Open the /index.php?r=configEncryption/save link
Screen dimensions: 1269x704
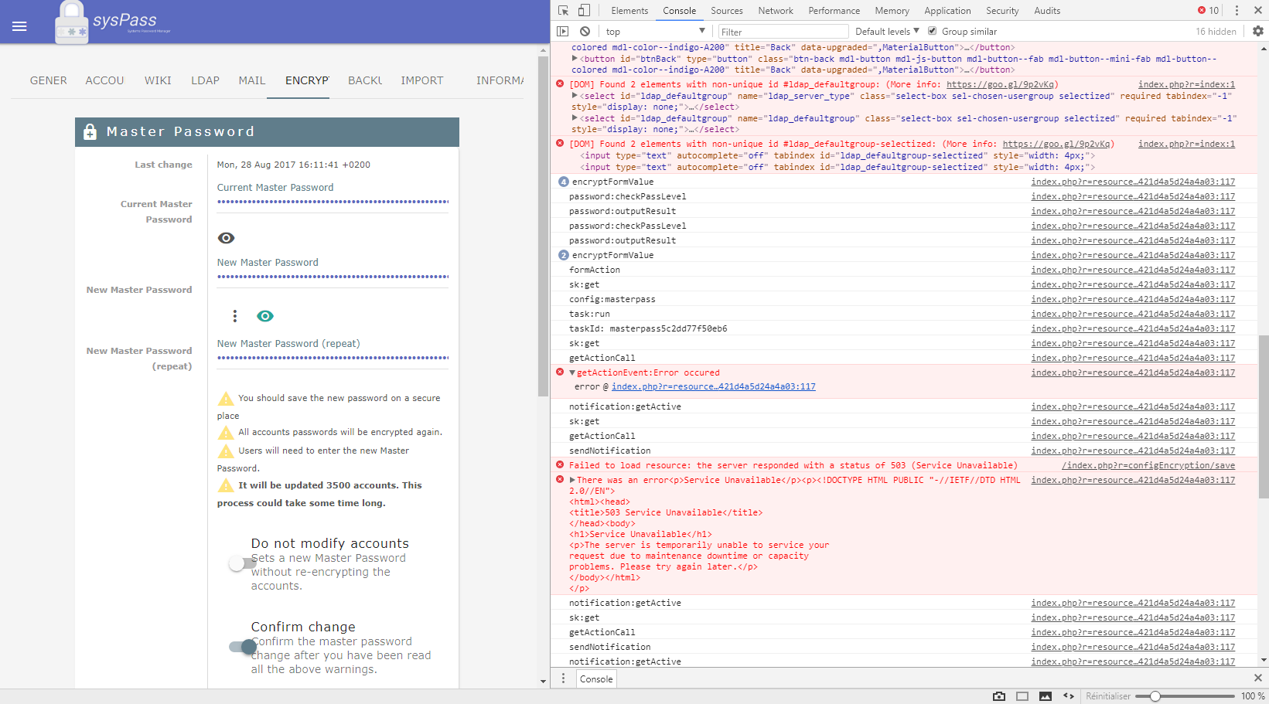click(1150, 464)
